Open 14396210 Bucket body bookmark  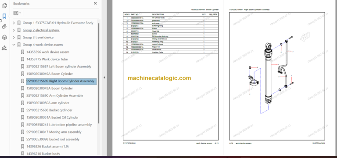43,154
